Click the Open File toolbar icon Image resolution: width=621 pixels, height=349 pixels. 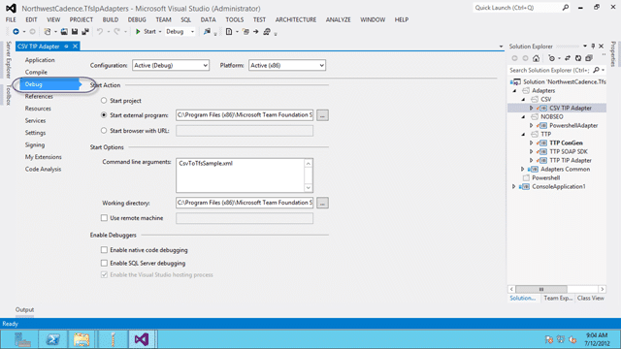pos(64,32)
